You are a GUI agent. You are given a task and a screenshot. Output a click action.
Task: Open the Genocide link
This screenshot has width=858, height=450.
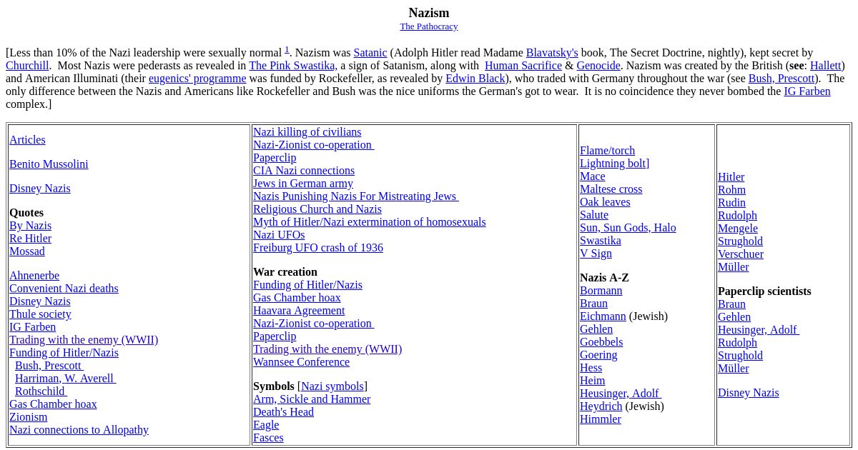point(598,66)
